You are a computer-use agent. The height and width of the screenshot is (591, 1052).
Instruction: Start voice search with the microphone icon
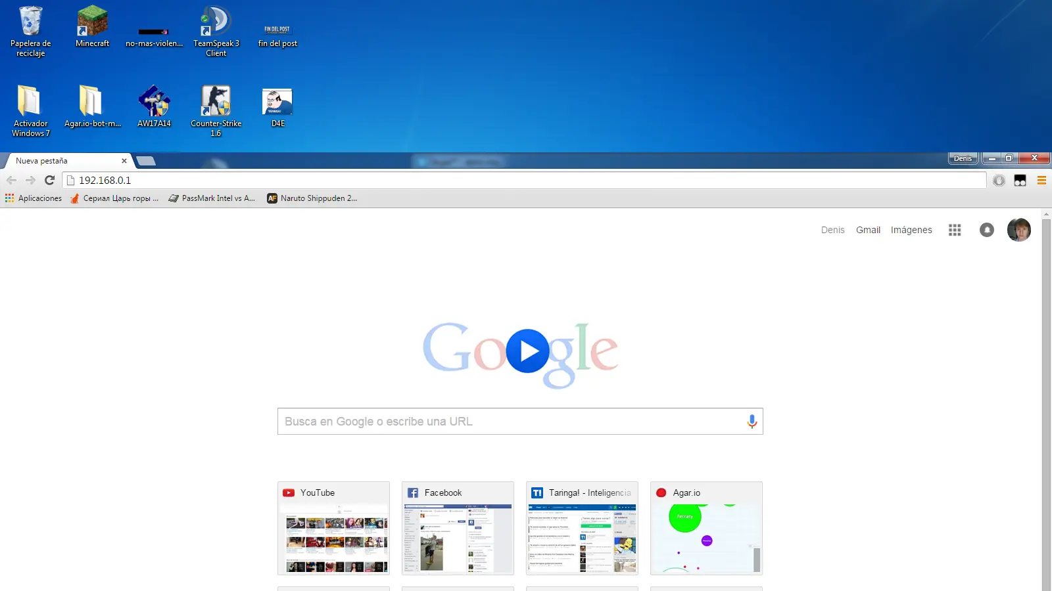click(752, 422)
